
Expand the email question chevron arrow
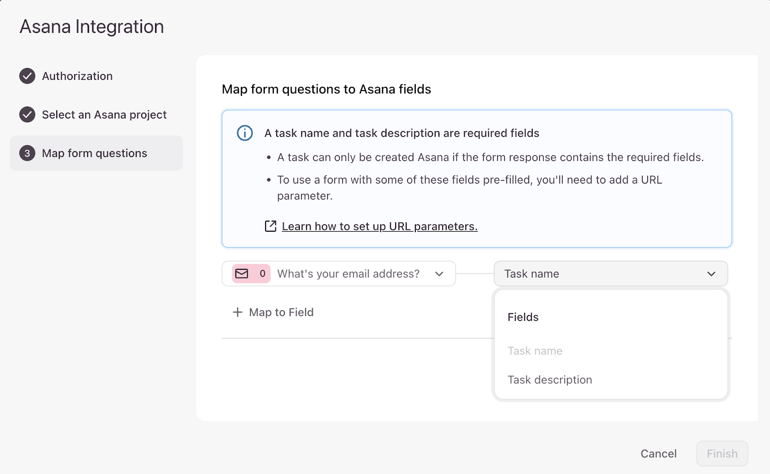pos(439,274)
